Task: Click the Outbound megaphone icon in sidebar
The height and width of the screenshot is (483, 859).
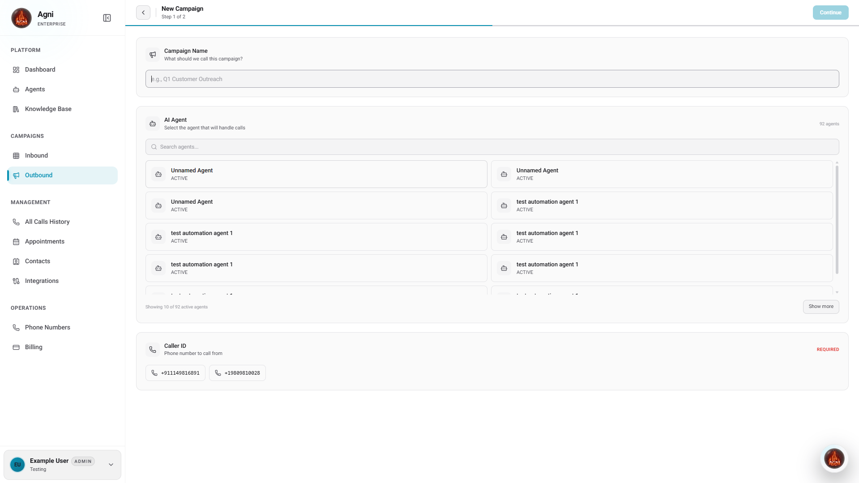Action: point(16,175)
